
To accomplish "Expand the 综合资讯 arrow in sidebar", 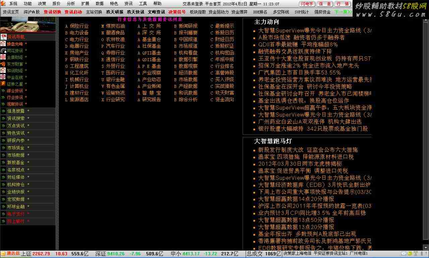I will point(3,91).
